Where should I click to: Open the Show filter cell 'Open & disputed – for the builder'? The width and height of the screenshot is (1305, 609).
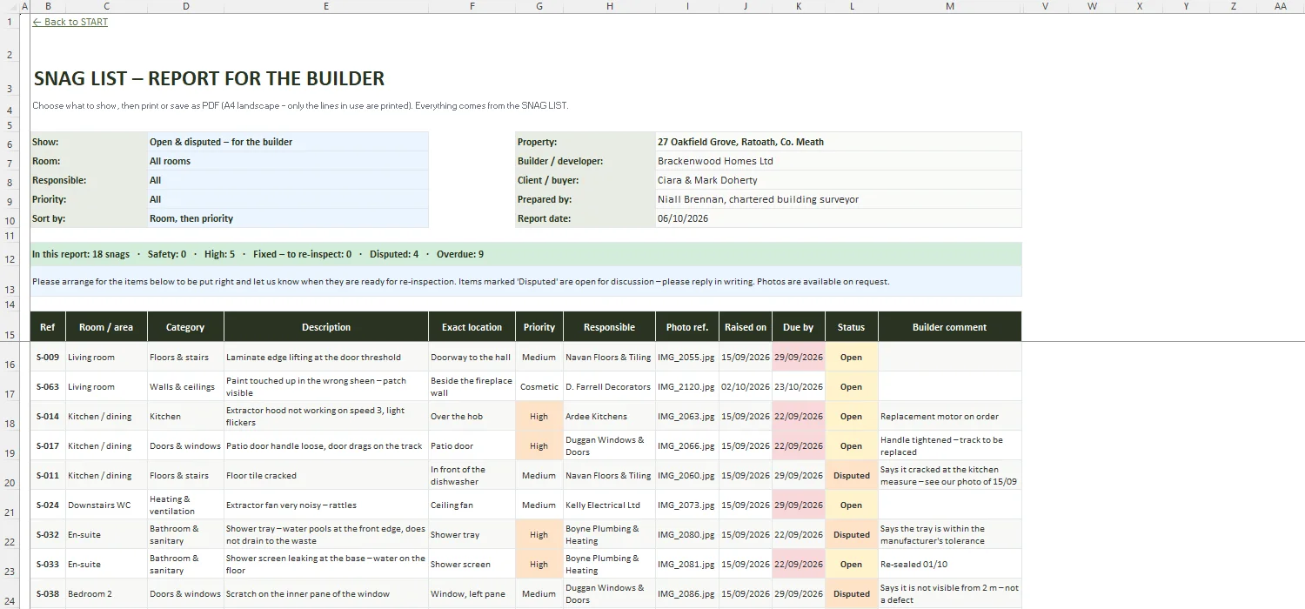click(x=288, y=142)
